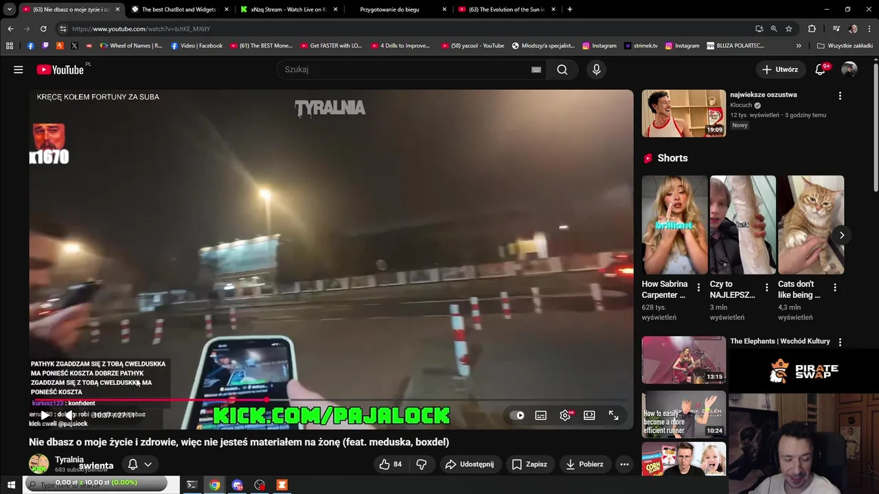The height and width of the screenshot is (494, 879).
Task: Open Tyralnia channel name link
Action: [69, 460]
